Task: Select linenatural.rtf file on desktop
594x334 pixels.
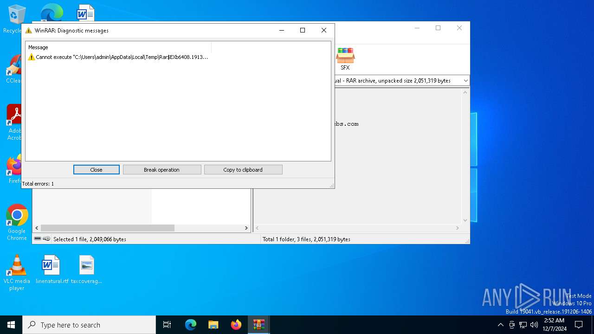Action: tap(52, 269)
